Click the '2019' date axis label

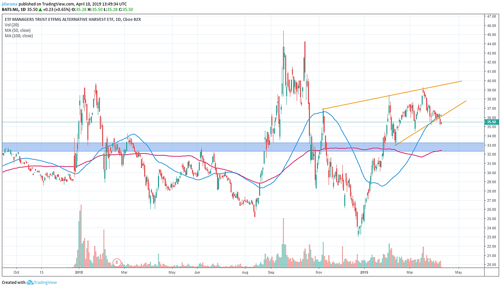[364, 272]
